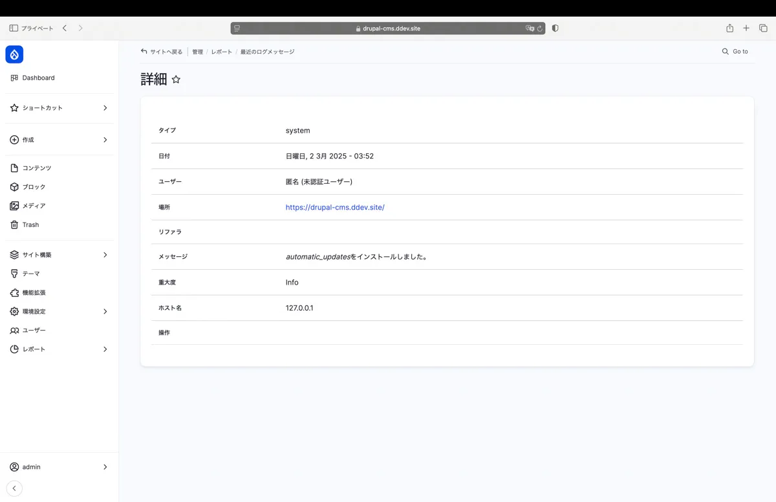Click the address bar drupal-cms.ddev.site

coord(388,28)
